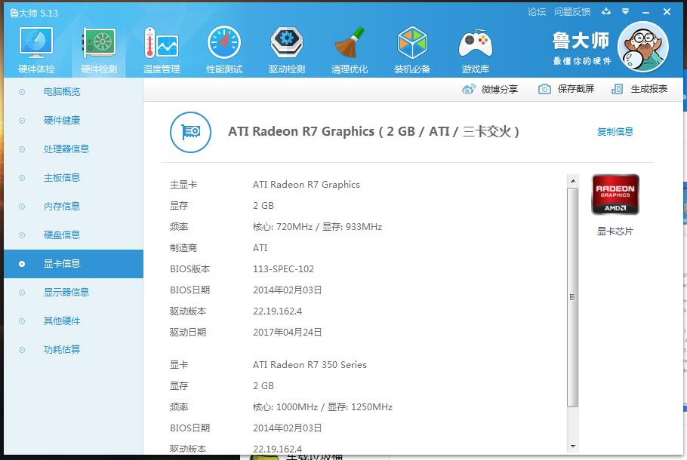Select 电脑概览 in sidebar
Viewport: 687px width, 460px height.
74,92
